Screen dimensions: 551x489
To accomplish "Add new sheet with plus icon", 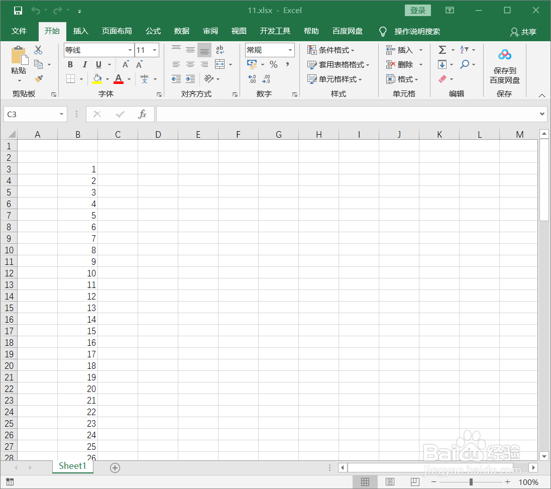I will [x=115, y=467].
